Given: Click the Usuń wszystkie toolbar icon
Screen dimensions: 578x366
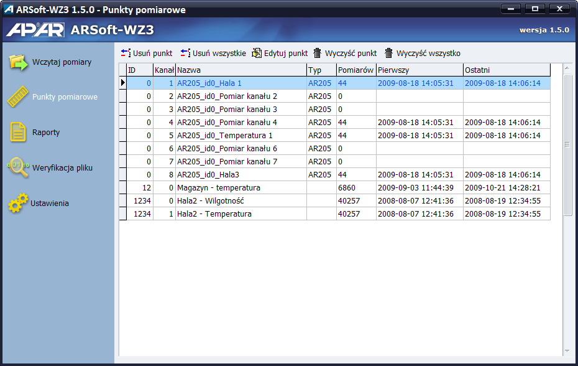Looking at the screenshot, I should pos(185,53).
